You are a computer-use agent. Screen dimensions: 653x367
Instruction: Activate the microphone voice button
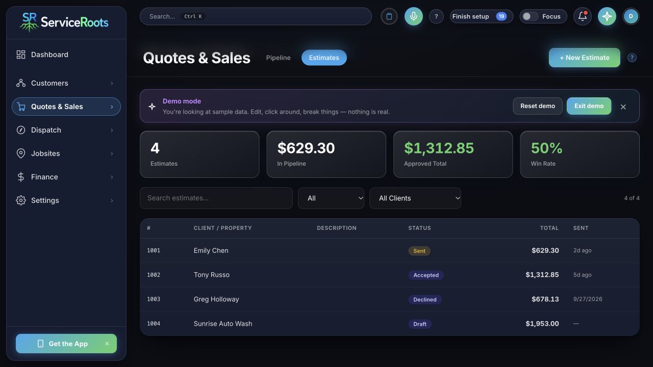point(414,16)
